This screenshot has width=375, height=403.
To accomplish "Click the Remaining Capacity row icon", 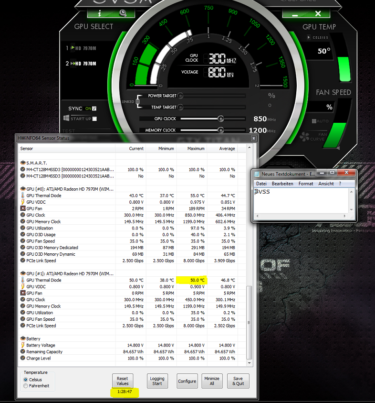I will point(23,351).
